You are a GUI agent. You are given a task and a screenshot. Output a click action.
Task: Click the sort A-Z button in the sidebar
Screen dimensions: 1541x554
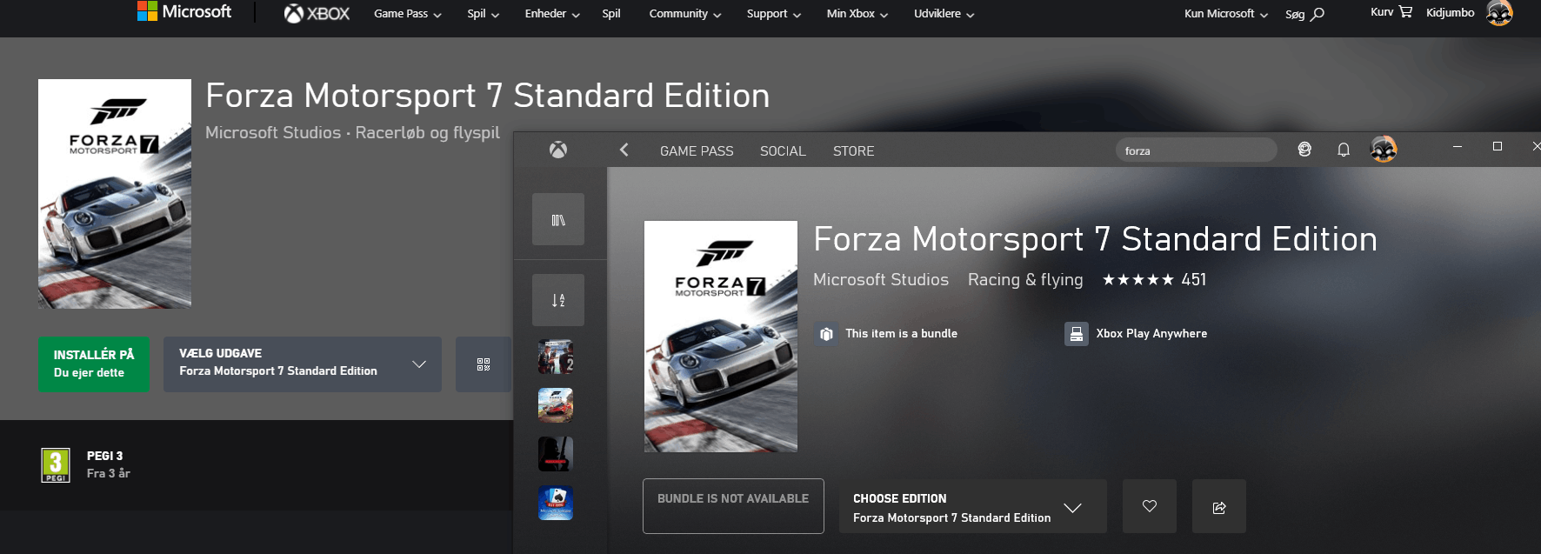point(558,300)
